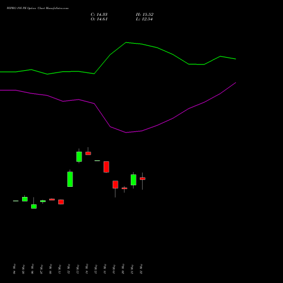Click the high value H: 15.52
Image resolution: width=283 pixels, height=283 pixels.
(144, 15)
